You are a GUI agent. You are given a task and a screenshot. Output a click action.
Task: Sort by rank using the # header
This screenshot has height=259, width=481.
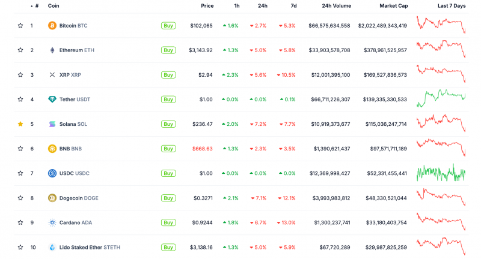click(37, 6)
